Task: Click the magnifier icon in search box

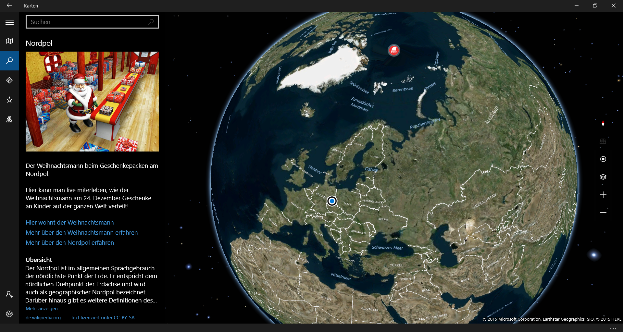Action: [151, 22]
